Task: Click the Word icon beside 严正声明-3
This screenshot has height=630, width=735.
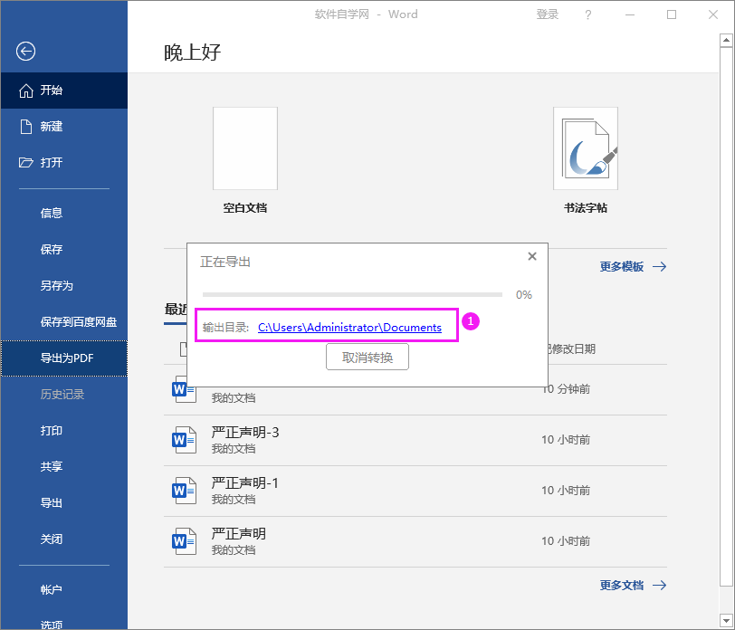Action: [184, 438]
